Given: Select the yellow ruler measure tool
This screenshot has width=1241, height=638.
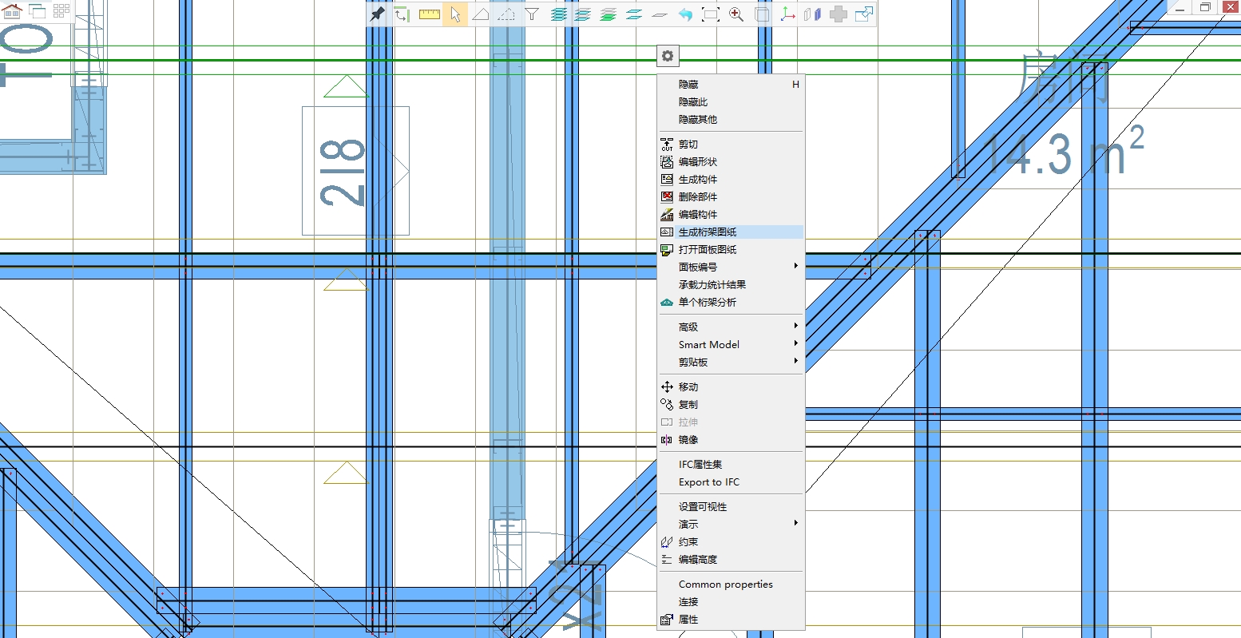Looking at the screenshot, I should [430, 14].
